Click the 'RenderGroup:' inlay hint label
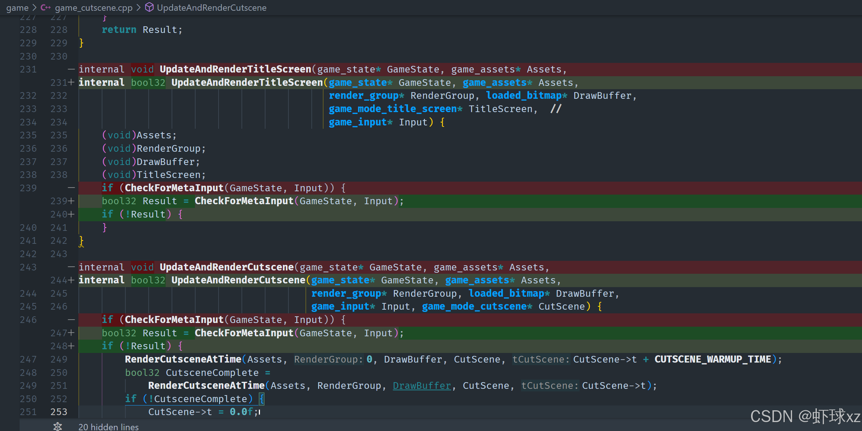The width and height of the screenshot is (862, 431). click(x=328, y=359)
